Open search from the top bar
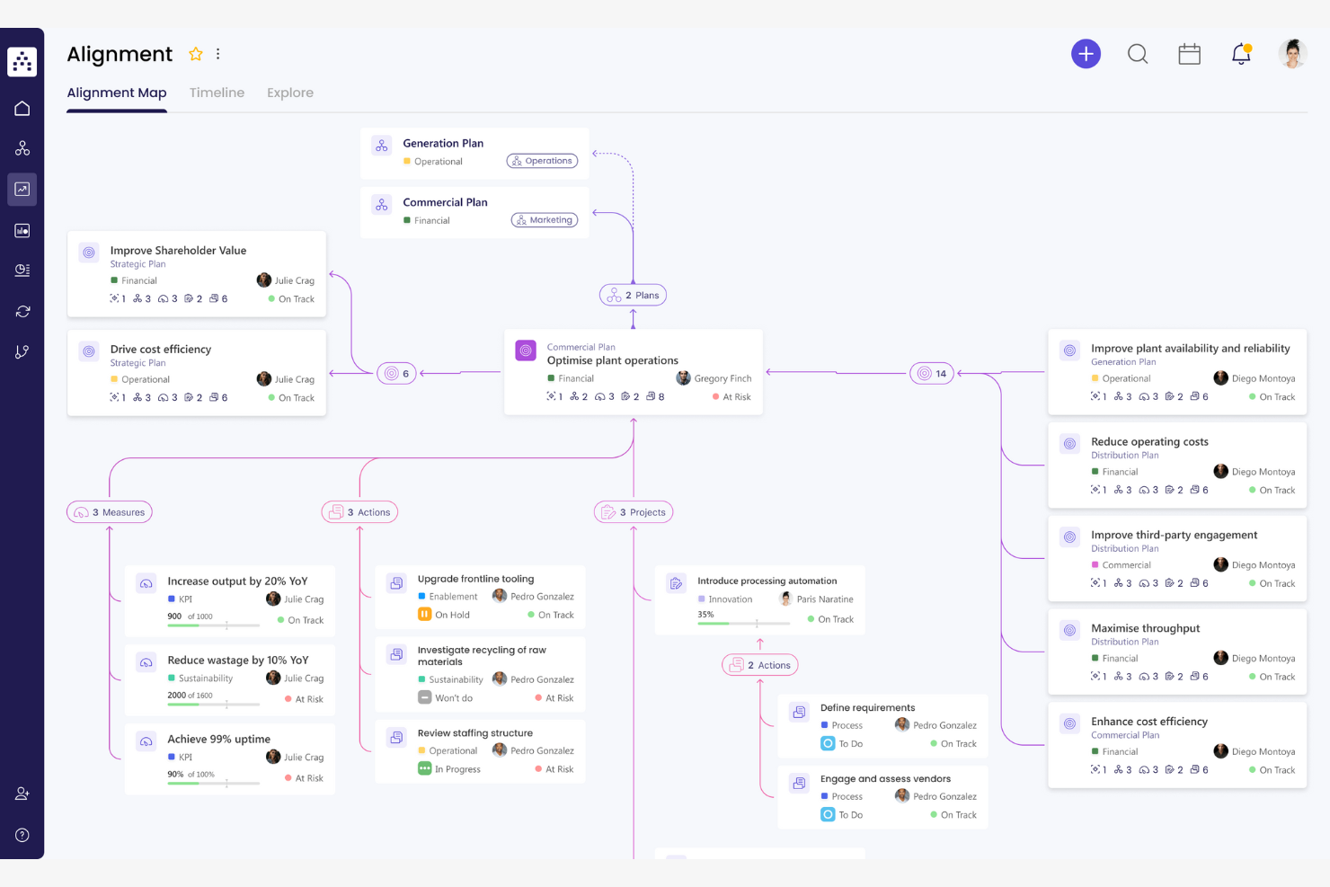Image resolution: width=1330 pixels, height=887 pixels. point(1138,54)
